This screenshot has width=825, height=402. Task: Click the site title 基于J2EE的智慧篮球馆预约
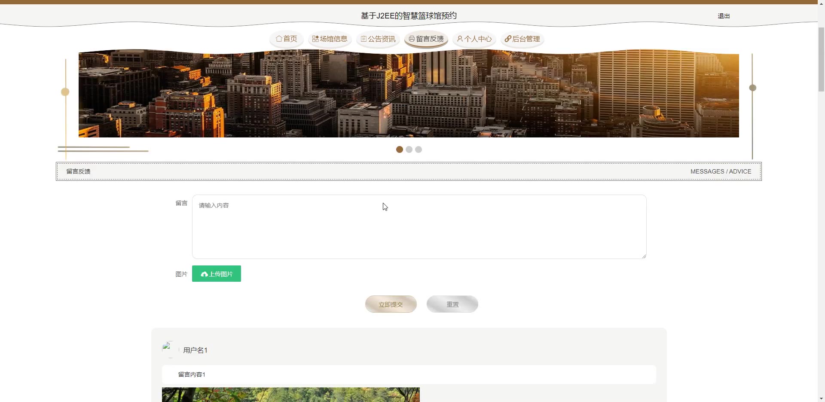(x=409, y=16)
